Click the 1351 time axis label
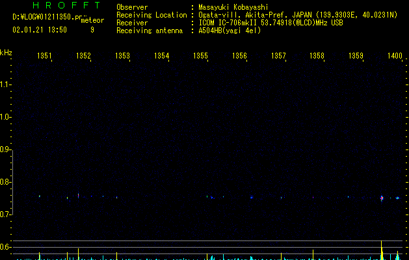Viewport: 409px width, 260px height. 44,55
